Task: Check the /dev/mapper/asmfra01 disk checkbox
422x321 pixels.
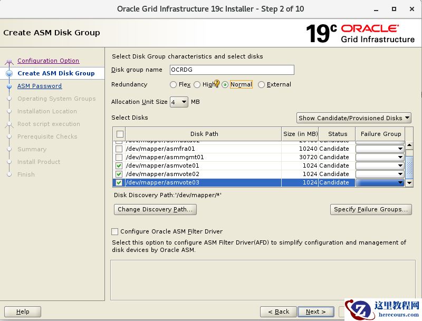Action: (x=119, y=149)
